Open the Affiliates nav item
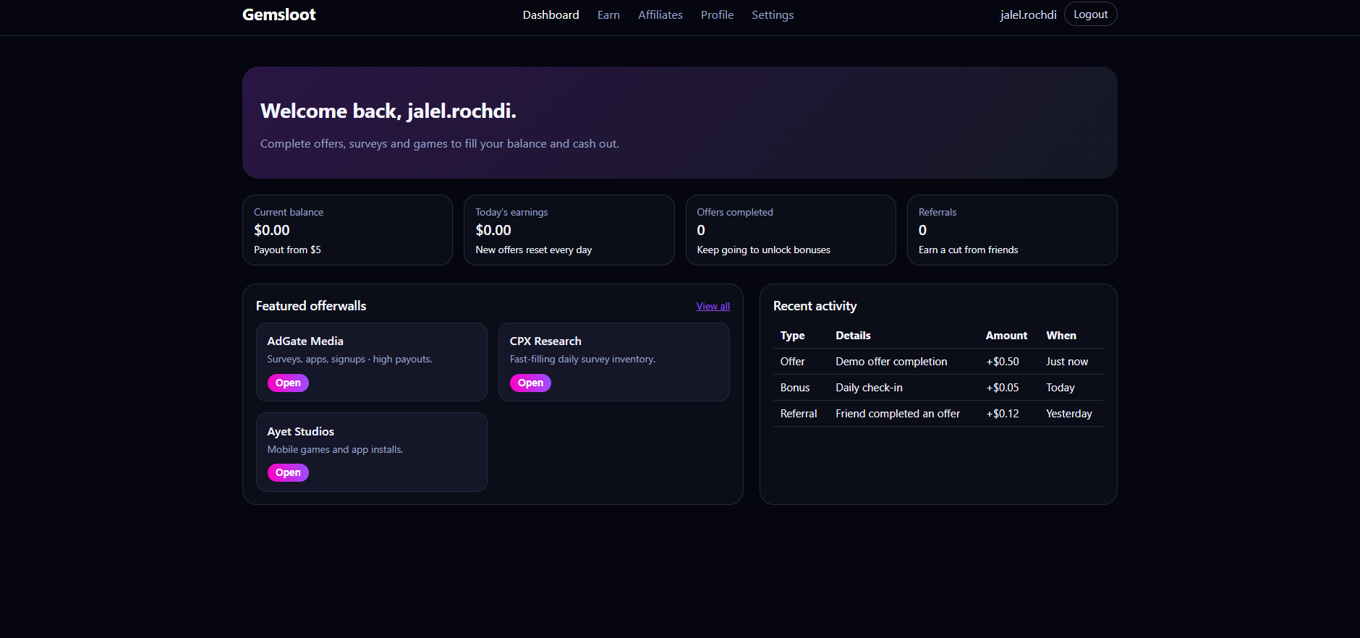1360x638 pixels. [x=660, y=14]
